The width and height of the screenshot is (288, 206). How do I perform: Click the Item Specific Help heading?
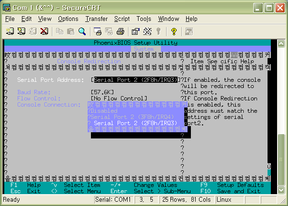click(222, 61)
